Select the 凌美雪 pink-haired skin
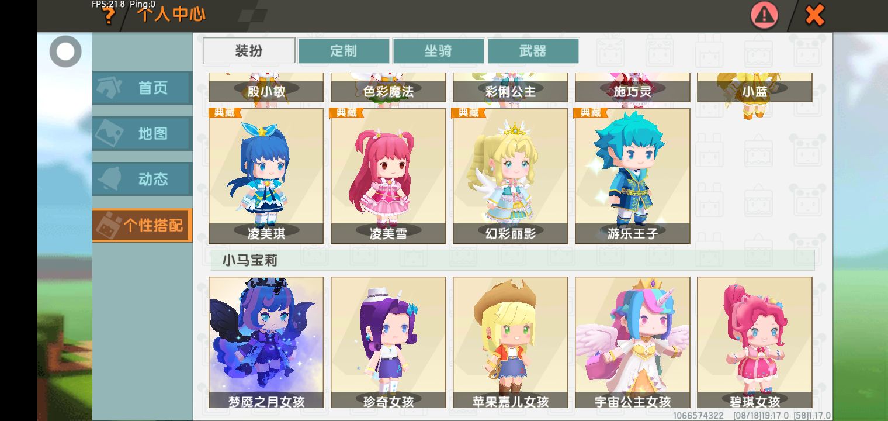Viewport: 888px width, 421px height. 388,176
